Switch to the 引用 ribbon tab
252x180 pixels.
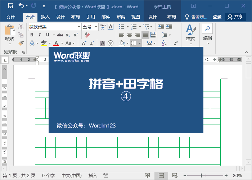(x=90, y=17)
